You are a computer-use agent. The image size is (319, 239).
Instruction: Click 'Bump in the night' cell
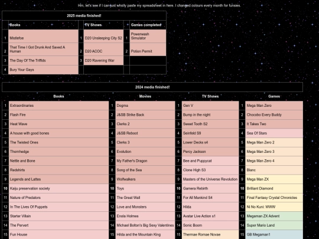[210, 115]
